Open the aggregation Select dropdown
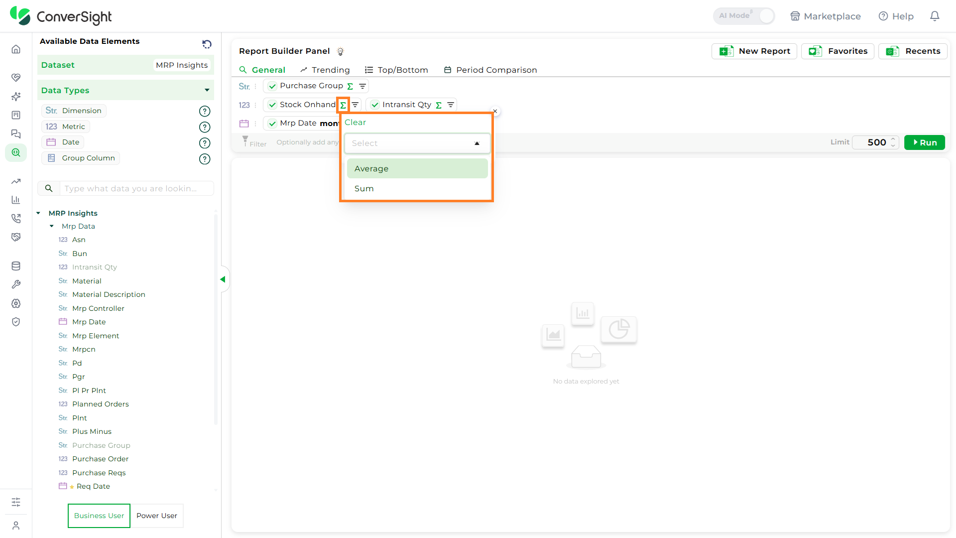956x538 pixels. (x=417, y=143)
